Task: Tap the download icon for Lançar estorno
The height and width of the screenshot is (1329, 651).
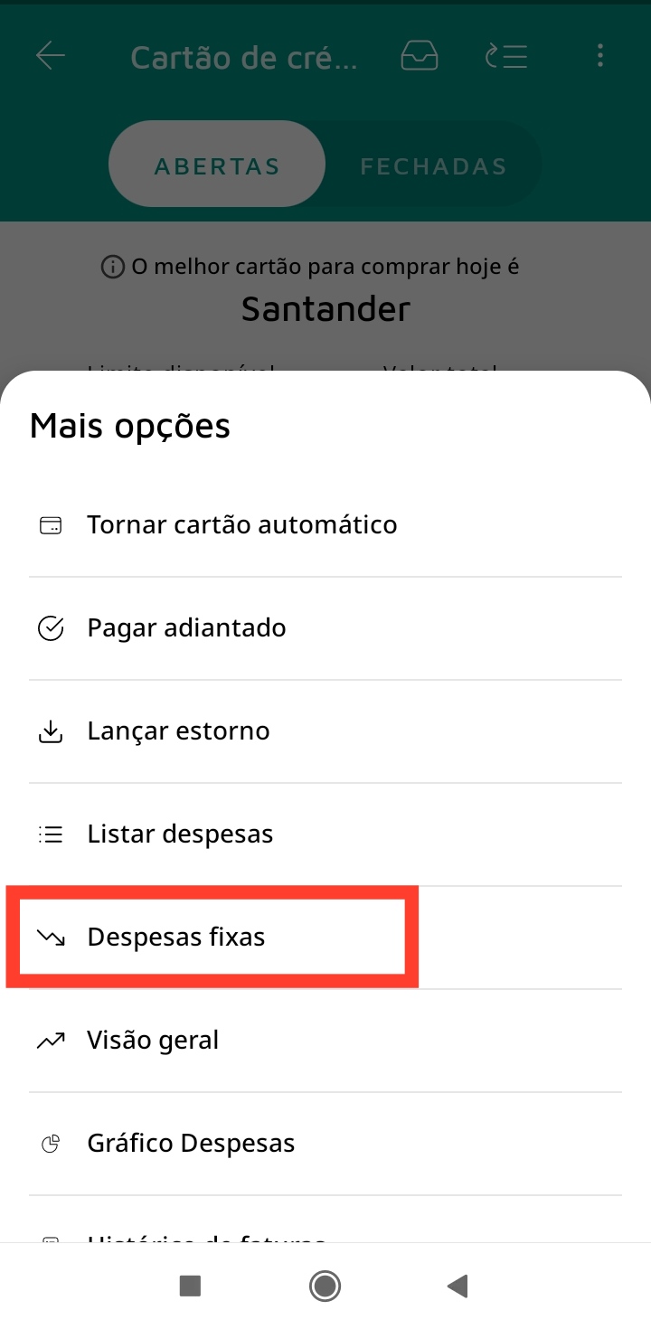Action: pyautogui.click(x=51, y=731)
